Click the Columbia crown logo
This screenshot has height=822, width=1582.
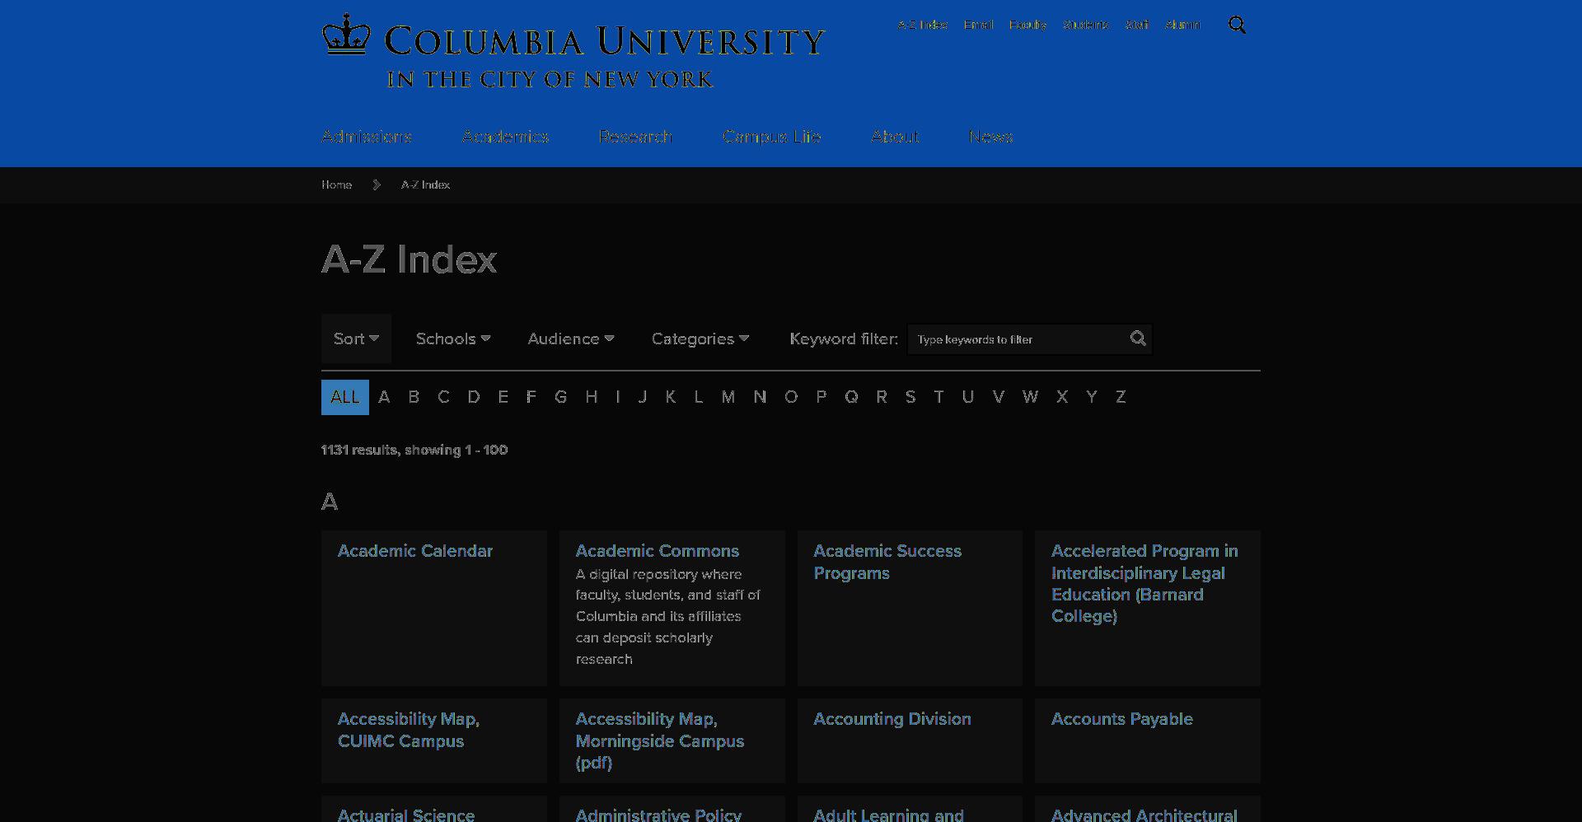point(345,35)
